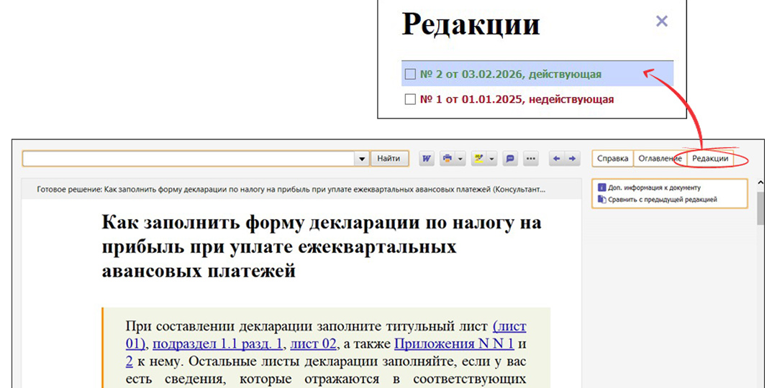Click the printer icon in the toolbar
This screenshot has width=777, height=388.
(x=448, y=158)
